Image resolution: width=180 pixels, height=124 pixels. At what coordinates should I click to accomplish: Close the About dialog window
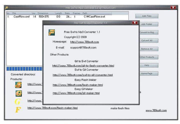point(135,22)
